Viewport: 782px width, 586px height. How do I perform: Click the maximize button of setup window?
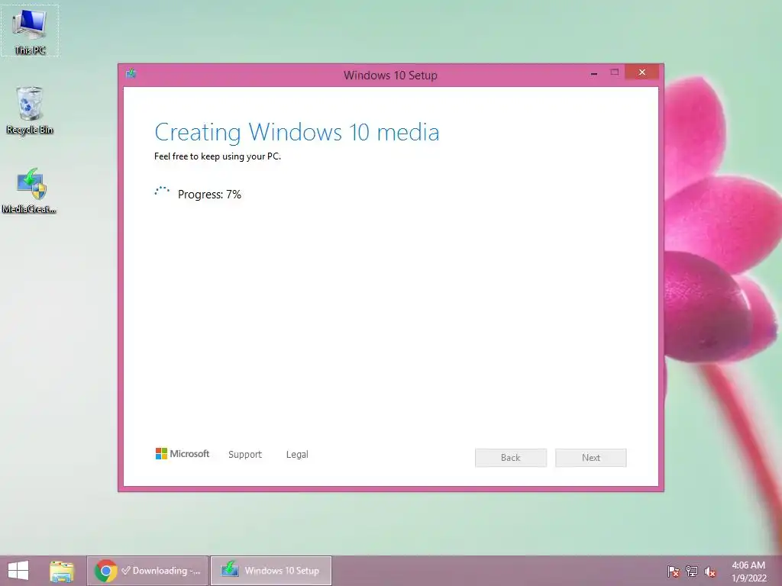pos(615,72)
